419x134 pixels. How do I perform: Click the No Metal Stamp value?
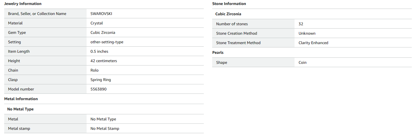click(105, 128)
